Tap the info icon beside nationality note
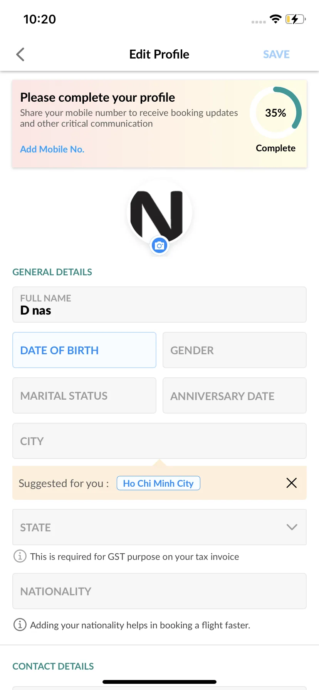This screenshot has height=690, width=319. 20,625
